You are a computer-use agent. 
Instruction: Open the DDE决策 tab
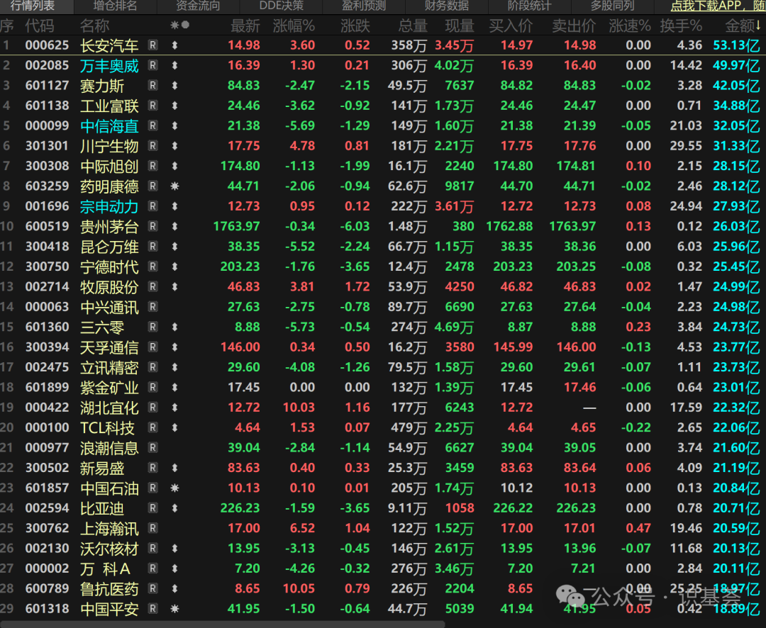[x=282, y=6]
